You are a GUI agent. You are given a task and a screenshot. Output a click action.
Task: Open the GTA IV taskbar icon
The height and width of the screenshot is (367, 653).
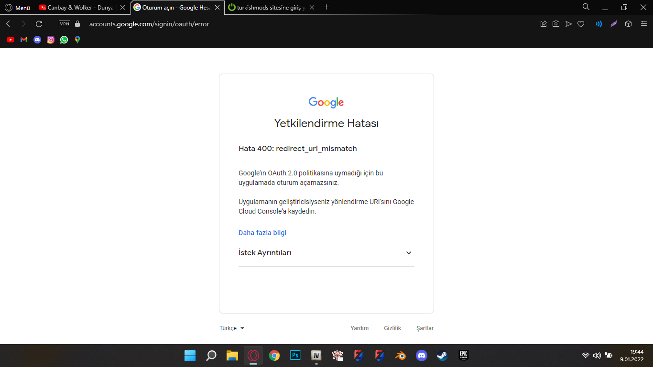[316, 356]
